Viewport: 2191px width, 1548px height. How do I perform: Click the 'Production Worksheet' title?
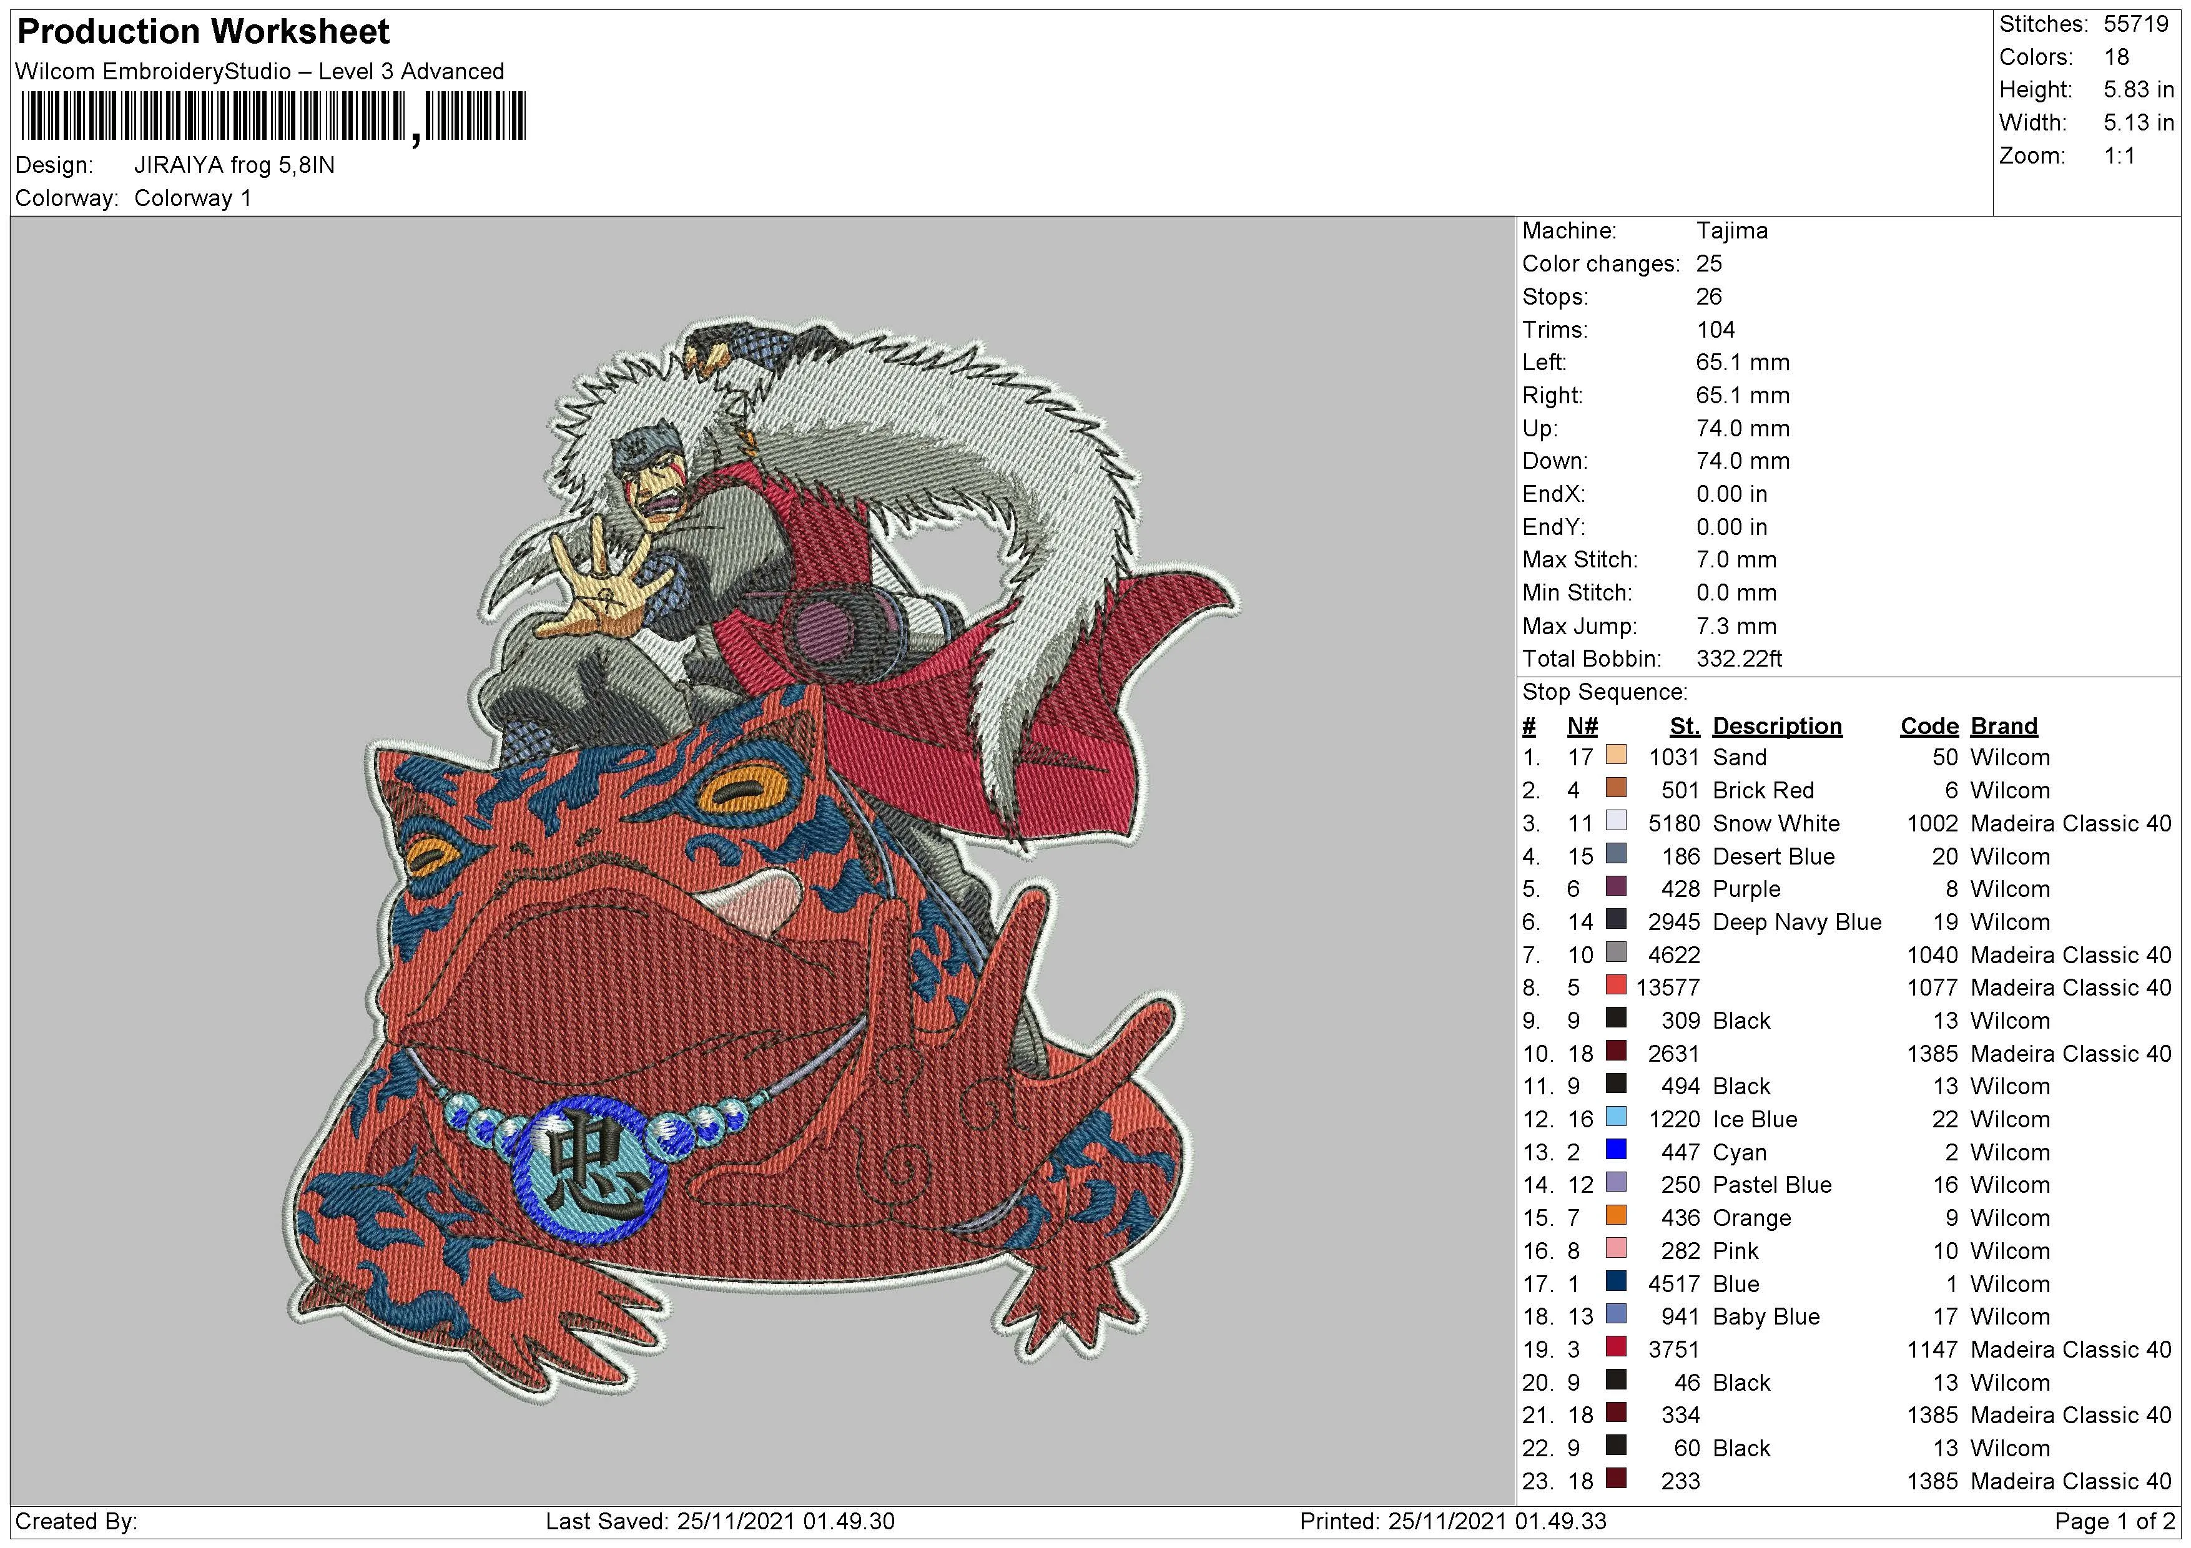coord(204,32)
